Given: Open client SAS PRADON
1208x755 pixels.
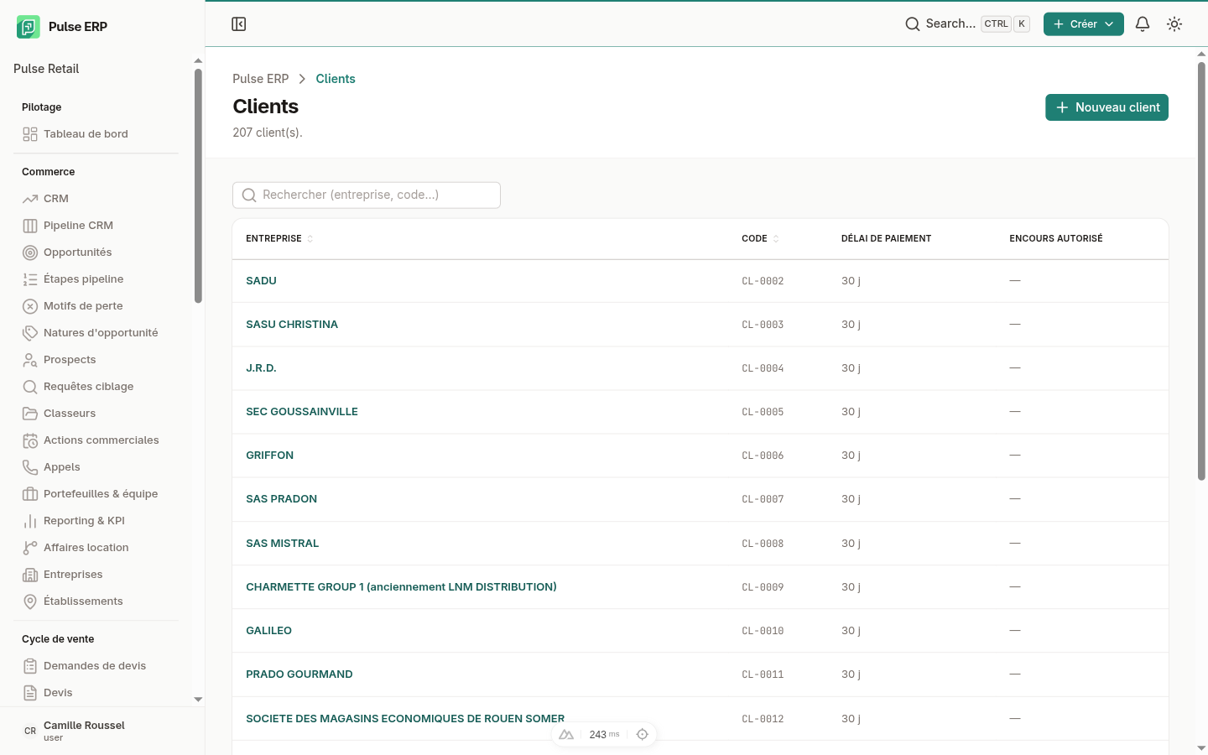Looking at the screenshot, I should 281,499.
